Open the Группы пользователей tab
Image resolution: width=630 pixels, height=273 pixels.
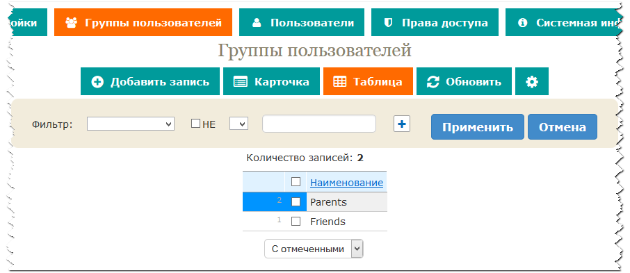(x=143, y=22)
